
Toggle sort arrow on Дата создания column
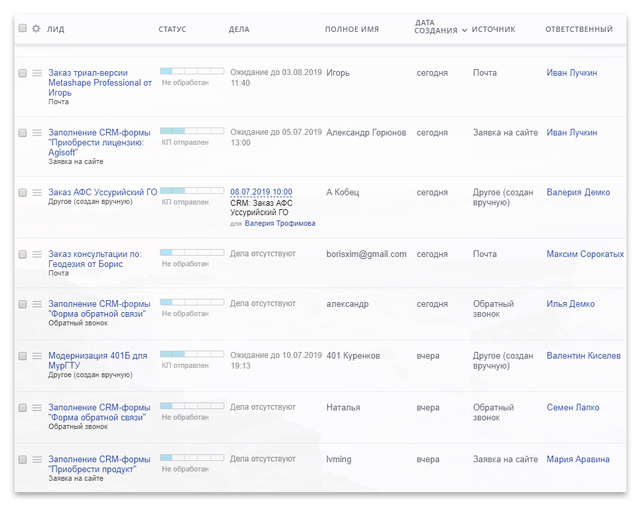[x=464, y=31]
